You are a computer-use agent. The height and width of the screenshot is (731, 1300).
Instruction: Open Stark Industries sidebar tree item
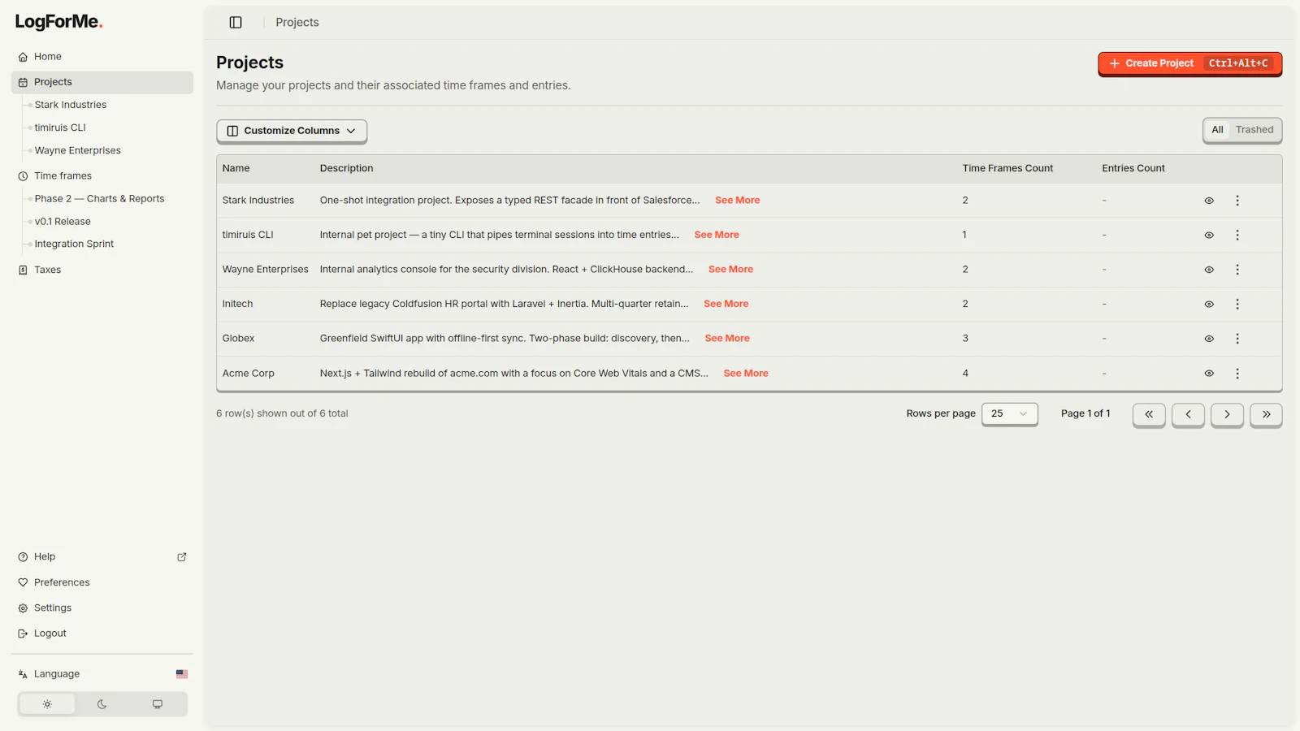pos(71,105)
